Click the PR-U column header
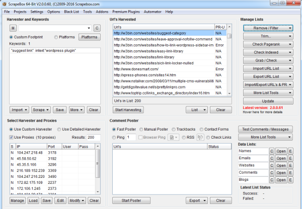302x209 pixels. pos(220,27)
